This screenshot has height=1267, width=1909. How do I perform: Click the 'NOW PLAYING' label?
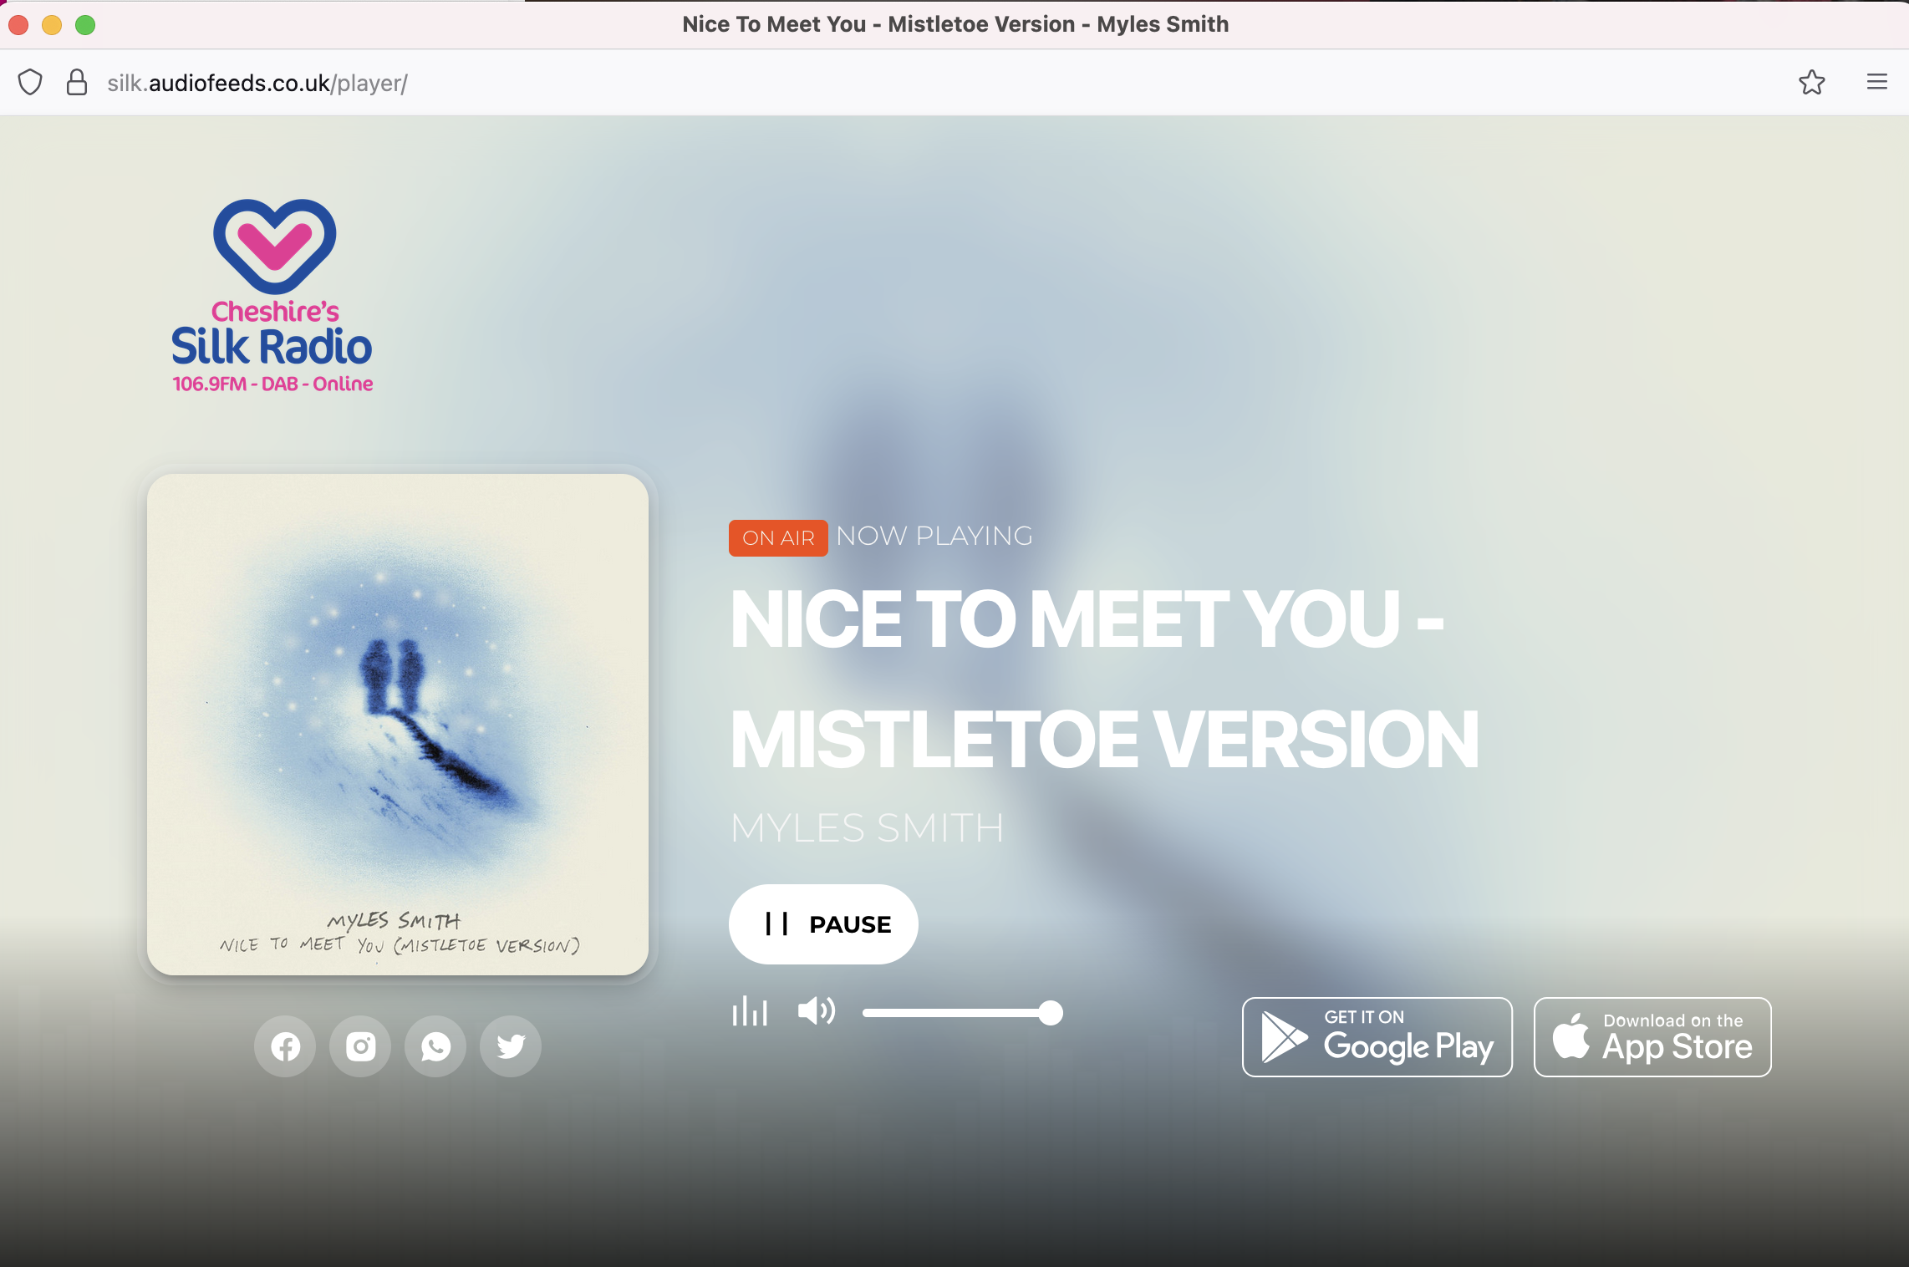click(934, 536)
